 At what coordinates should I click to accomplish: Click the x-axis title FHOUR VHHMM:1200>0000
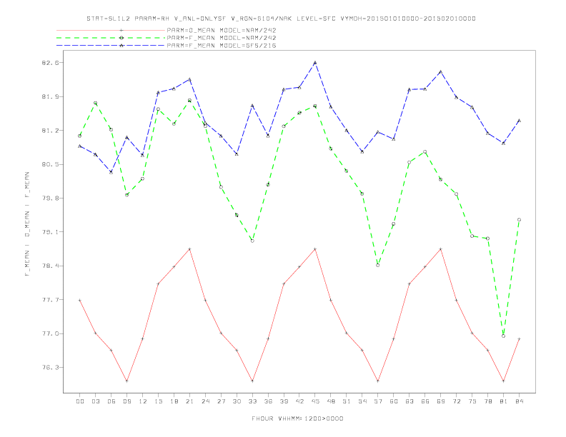[297, 418]
